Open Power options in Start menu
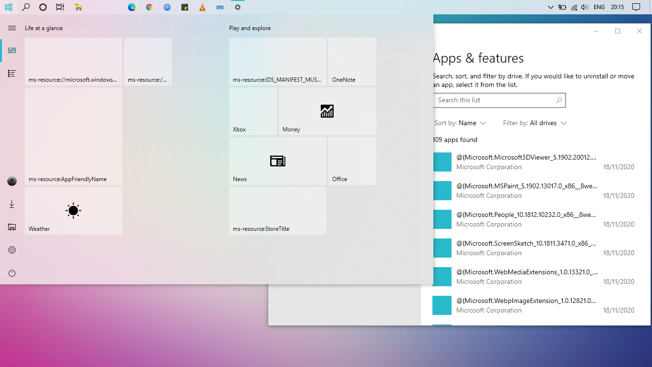This screenshot has width=652, height=367. 12,273
